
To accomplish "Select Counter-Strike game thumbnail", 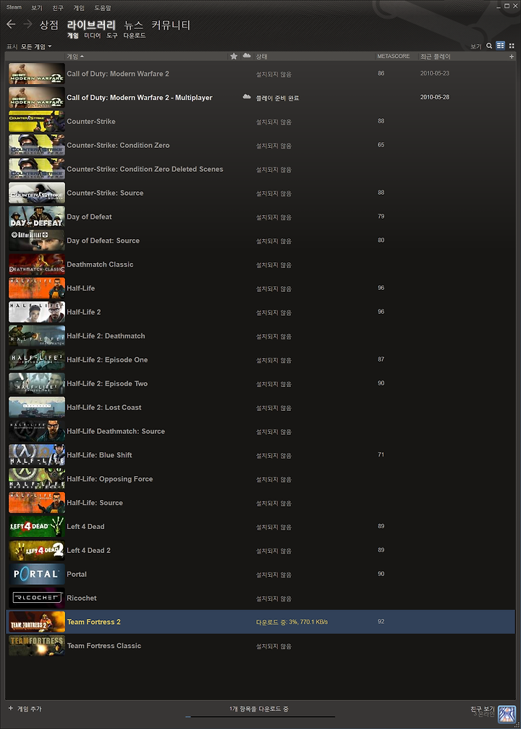I will click(37, 121).
